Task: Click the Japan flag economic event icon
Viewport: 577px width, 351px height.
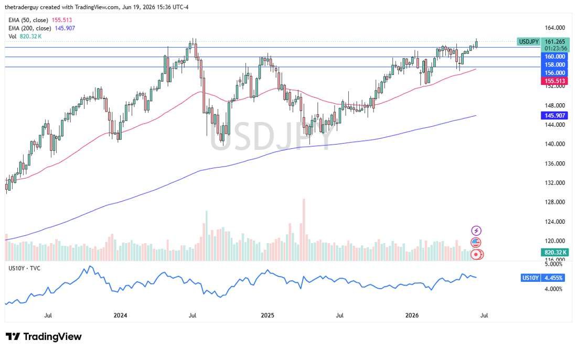Action: pyautogui.click(x=476, y=254)
